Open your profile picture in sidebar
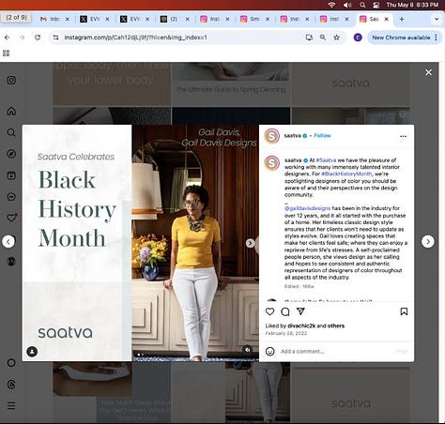 (11, 262)
